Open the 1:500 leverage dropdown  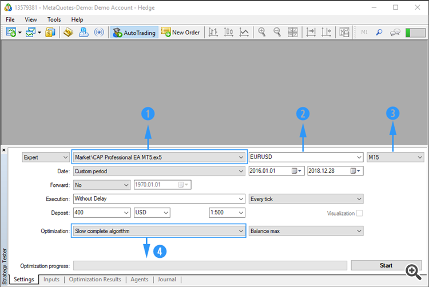227,212
